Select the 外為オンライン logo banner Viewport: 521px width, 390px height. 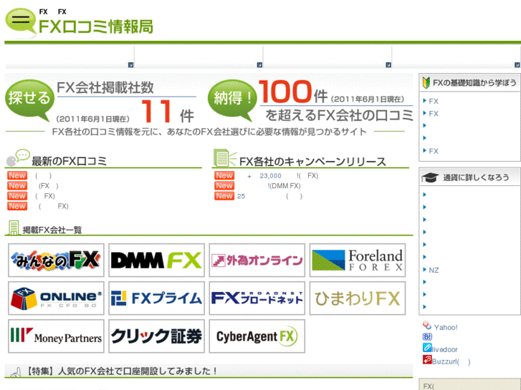click(x=257, y=260)
